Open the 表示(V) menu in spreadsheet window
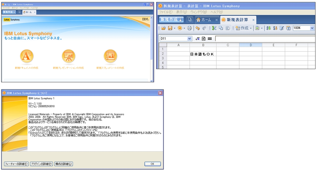Viewport: 317px width, 171px height. 181,12
